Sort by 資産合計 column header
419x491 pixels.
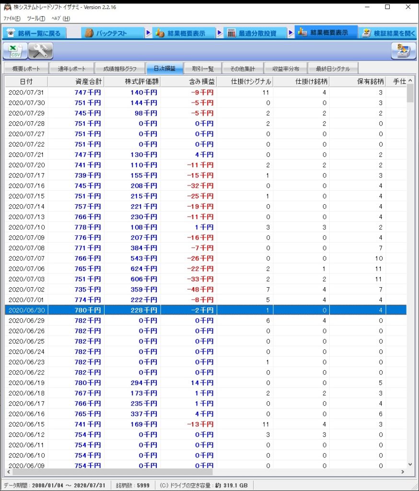76,82
